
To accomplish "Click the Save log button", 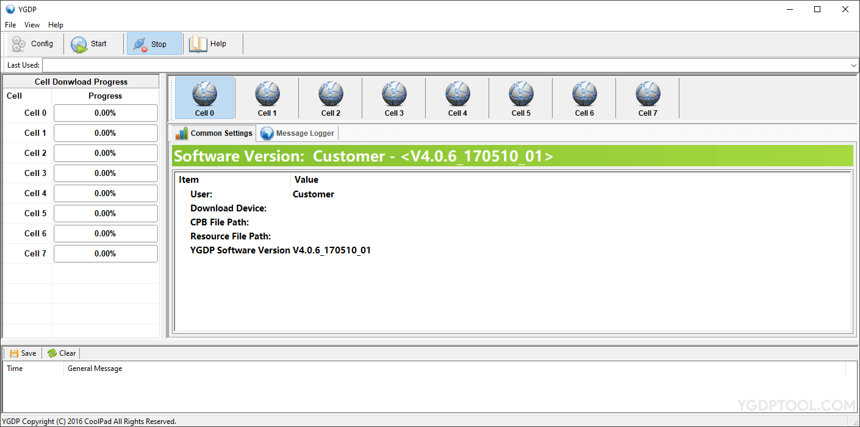I will (x=23, y=353).
